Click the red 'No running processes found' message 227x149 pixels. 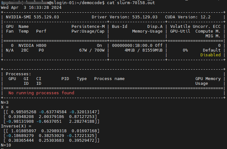point(41,93)
